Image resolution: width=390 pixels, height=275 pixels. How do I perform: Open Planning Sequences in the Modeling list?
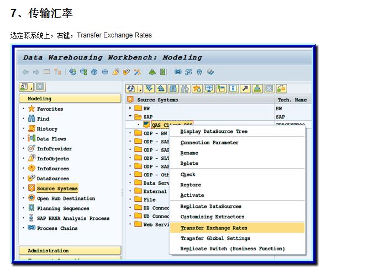[63, 208]
